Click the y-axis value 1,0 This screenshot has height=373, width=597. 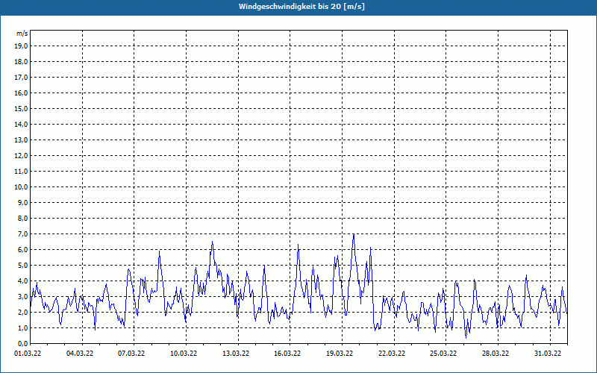click(x=23, y=327)
